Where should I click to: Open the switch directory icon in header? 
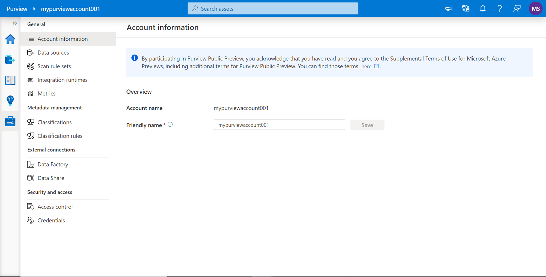coord(466,9)
